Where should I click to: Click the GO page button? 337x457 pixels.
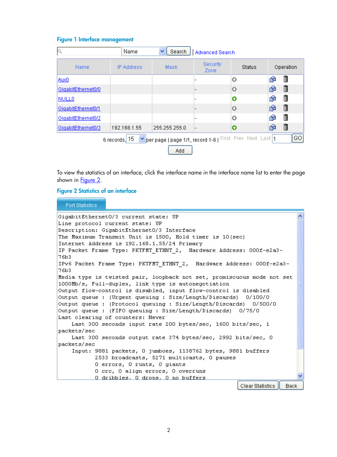click(x=298, y=138)
